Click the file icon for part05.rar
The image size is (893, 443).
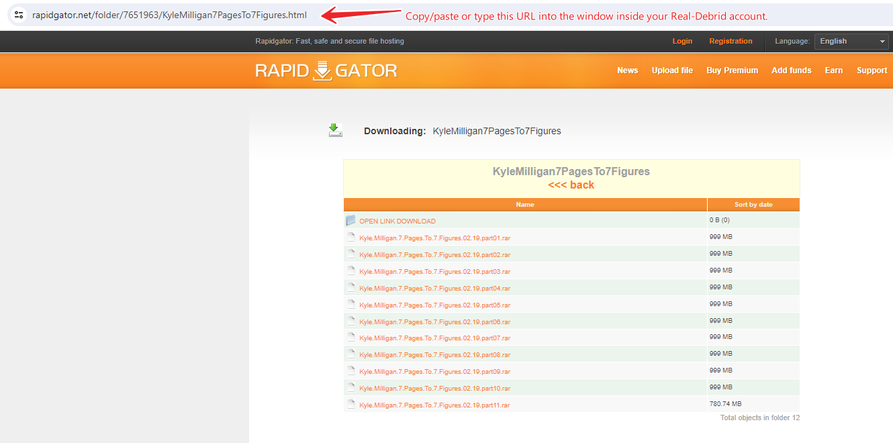pos(350,304)
